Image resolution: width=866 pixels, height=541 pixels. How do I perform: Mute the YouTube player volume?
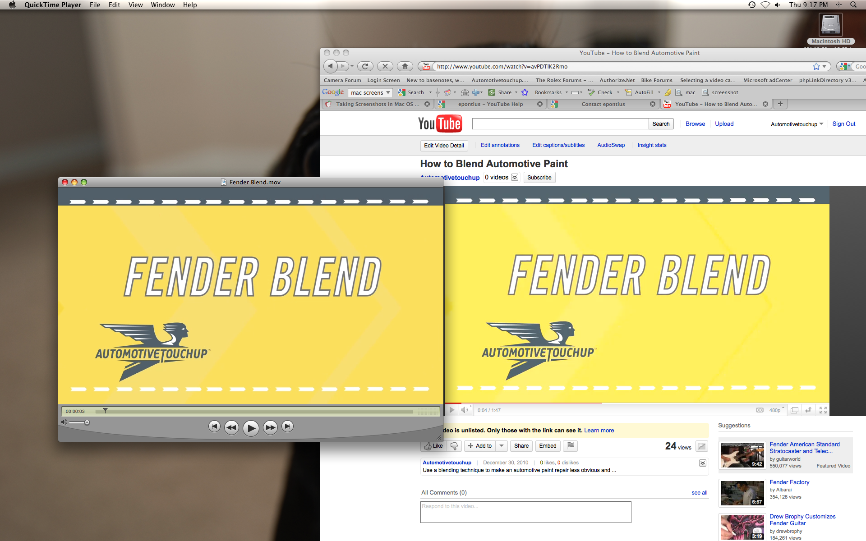[464, 410]
